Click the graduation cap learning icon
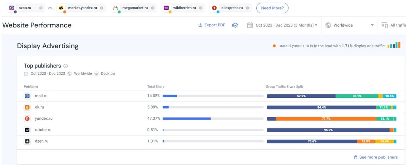406x165 pixels. point(235,25)
